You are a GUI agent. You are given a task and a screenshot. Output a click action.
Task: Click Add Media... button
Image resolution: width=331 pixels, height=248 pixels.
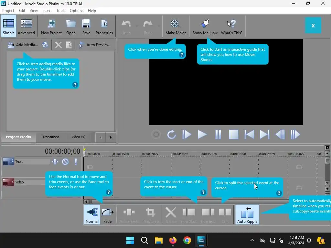coord(23,45)
